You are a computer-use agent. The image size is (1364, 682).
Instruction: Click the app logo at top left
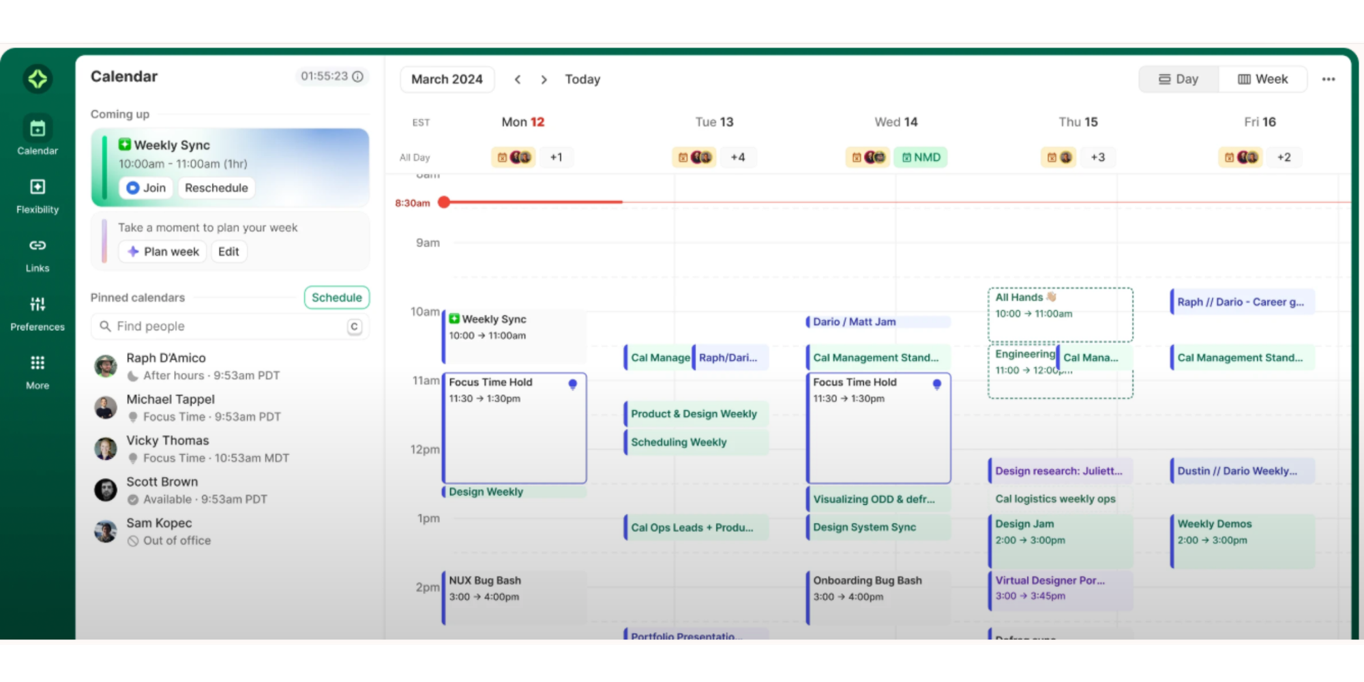coord(38,78)
